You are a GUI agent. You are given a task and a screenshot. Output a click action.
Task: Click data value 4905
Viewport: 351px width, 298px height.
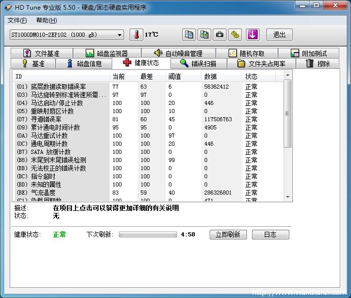pyautogui.click(x=210, y=127)
